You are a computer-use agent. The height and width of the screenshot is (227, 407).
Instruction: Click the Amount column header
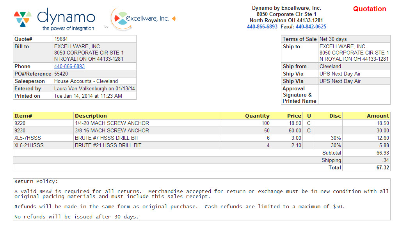tap(377, 116)
